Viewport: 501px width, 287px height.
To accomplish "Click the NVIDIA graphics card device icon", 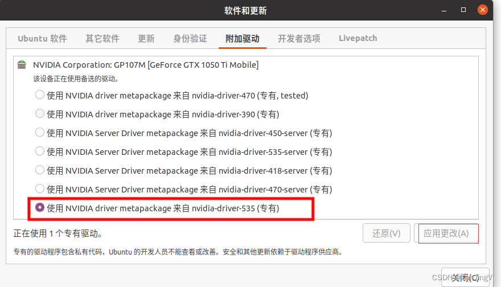I will pyautogui.click(x=22, y=65).
